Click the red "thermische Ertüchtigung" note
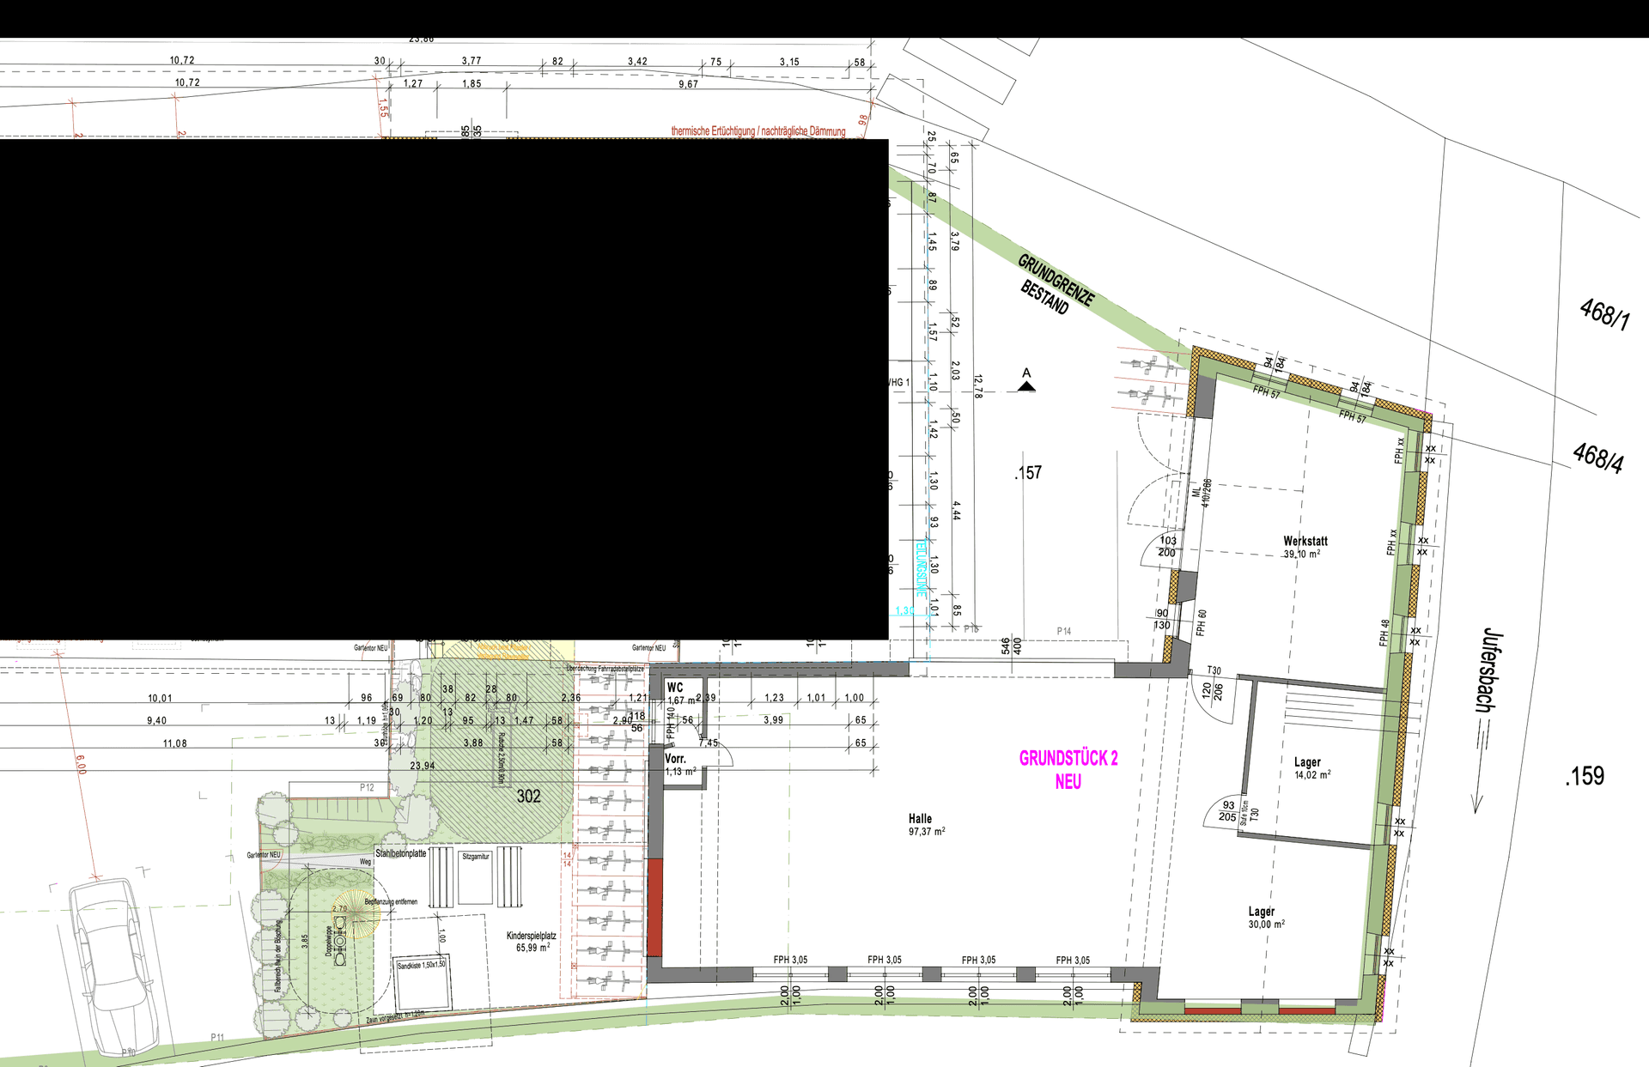Image resolution: width=1649 pixels, height=1067 pixels. click(x=758, y=131)
